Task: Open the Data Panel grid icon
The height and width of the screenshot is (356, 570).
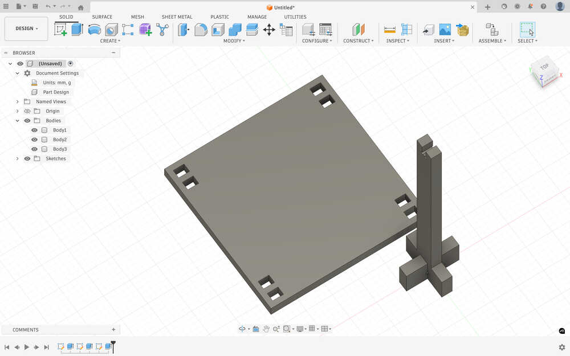Action: pos(6,6)
